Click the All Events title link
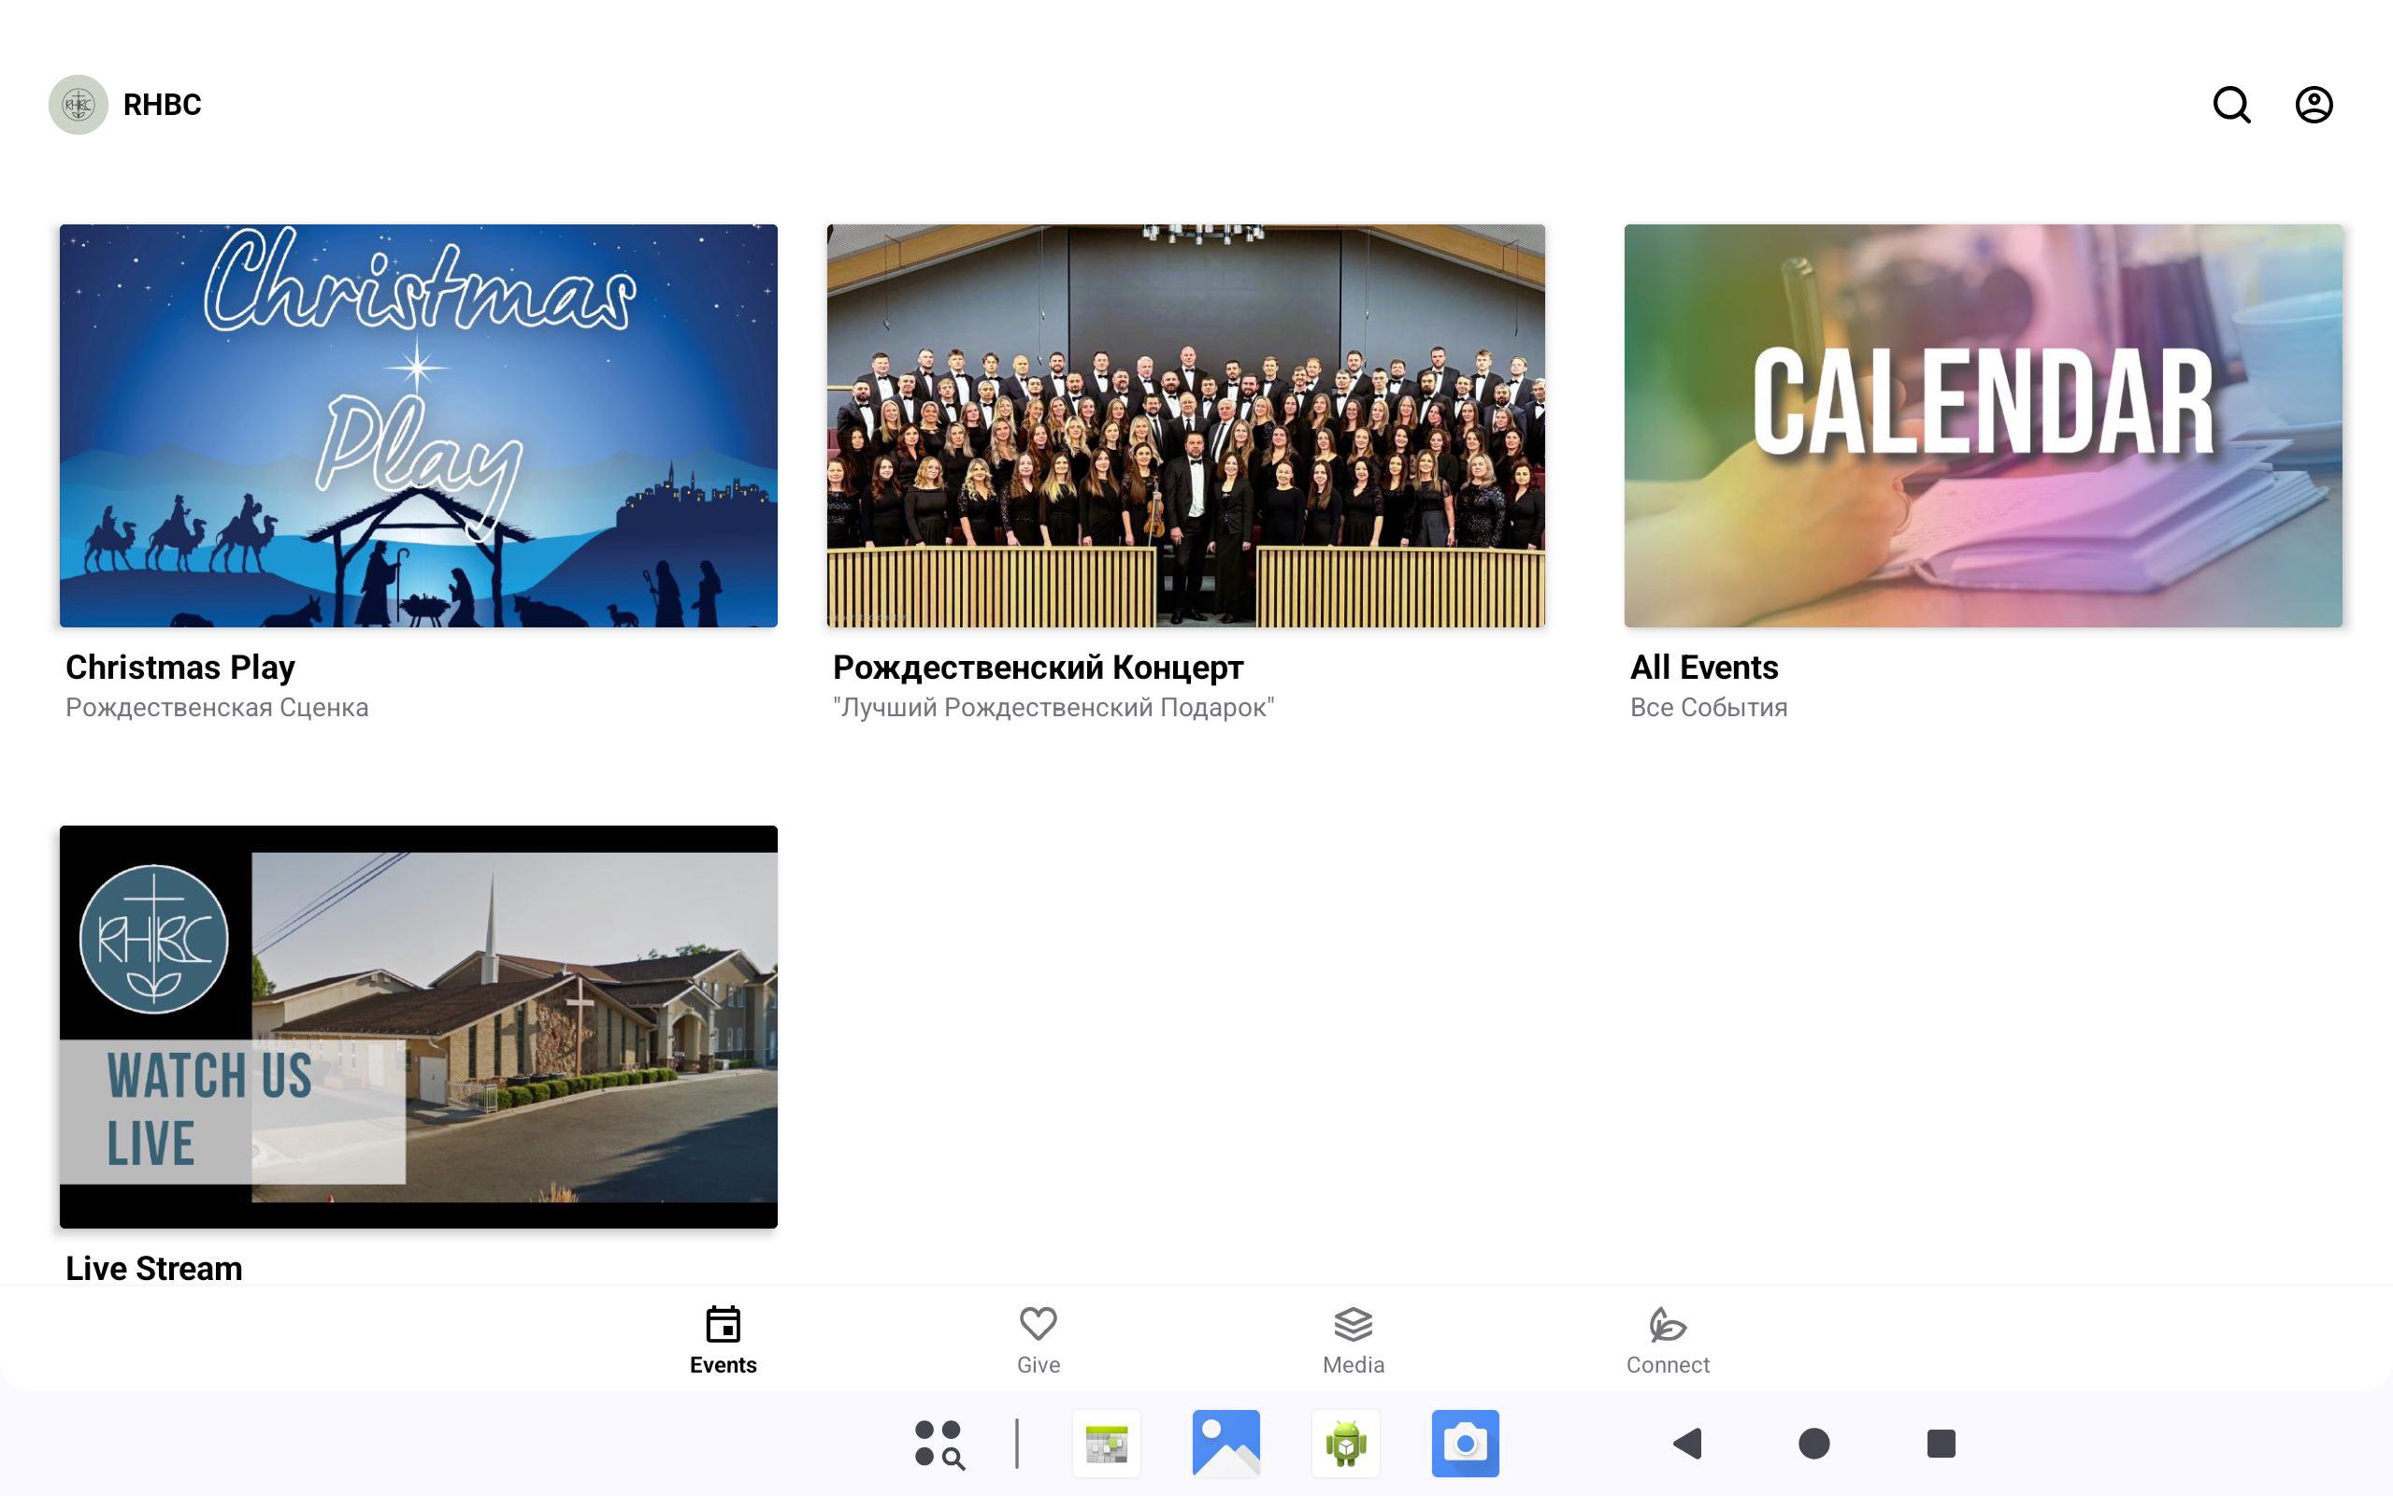The width and height of the screenshot is (2393, 1496). 1704,668
